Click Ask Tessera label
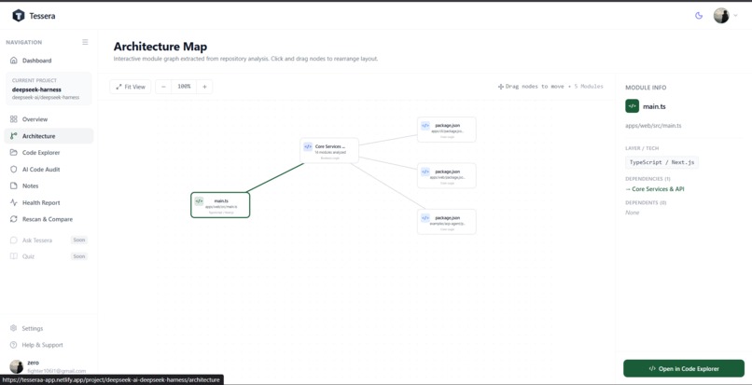Screen dimensions: 752x385 click(x=37, y=241)
